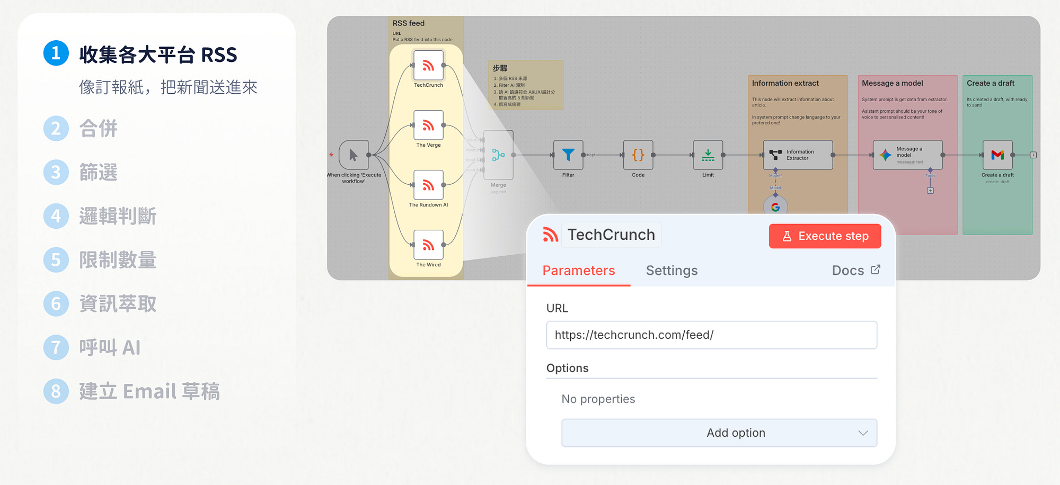Select the Limit node

(708, 155)
